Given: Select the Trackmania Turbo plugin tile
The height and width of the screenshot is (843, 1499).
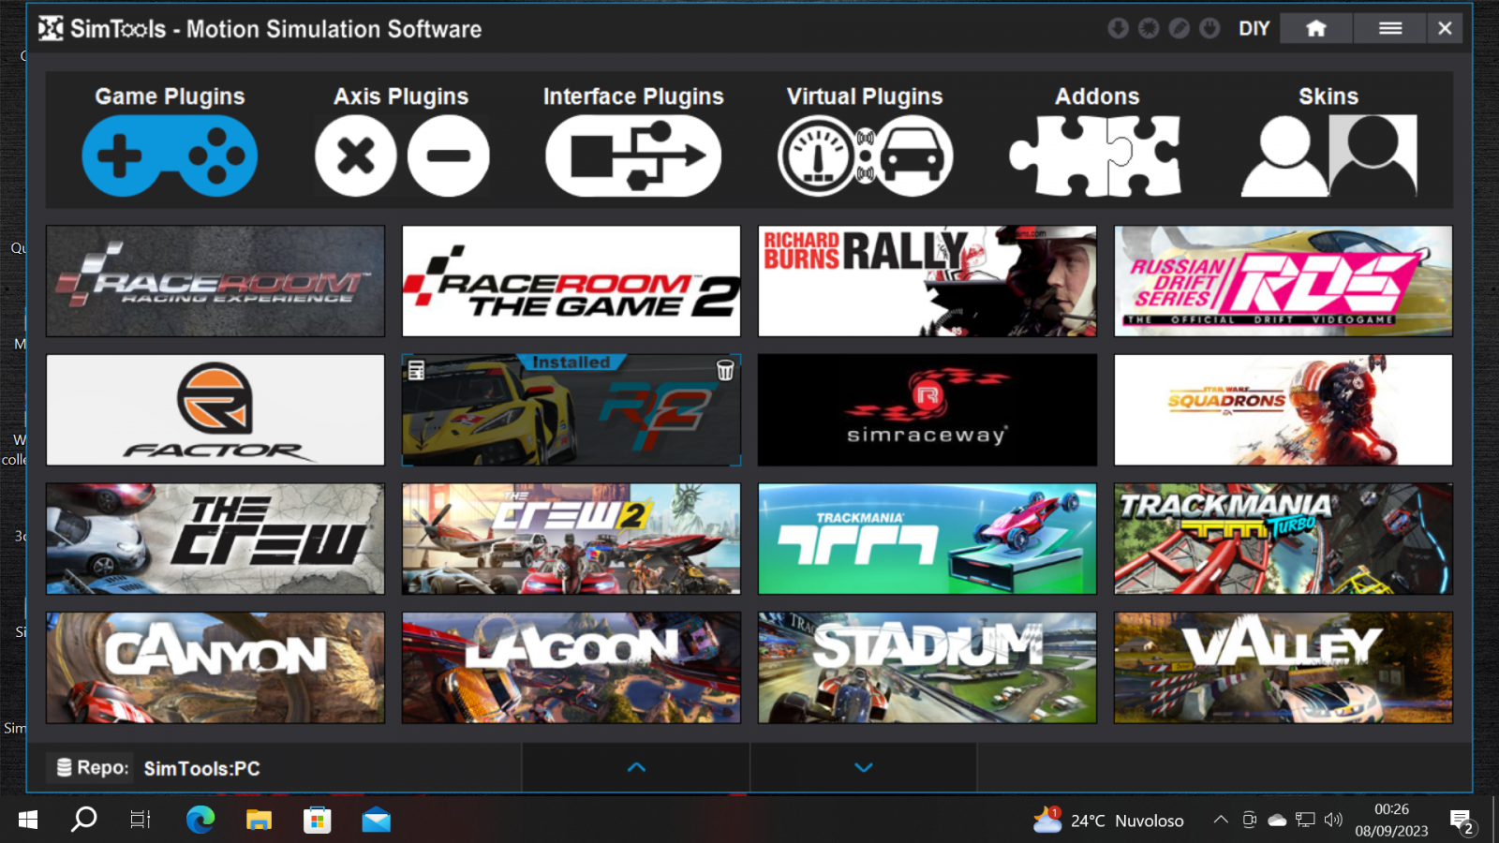Looking at the screenshot, I should pyautogui.click(x=1284, y=539).
